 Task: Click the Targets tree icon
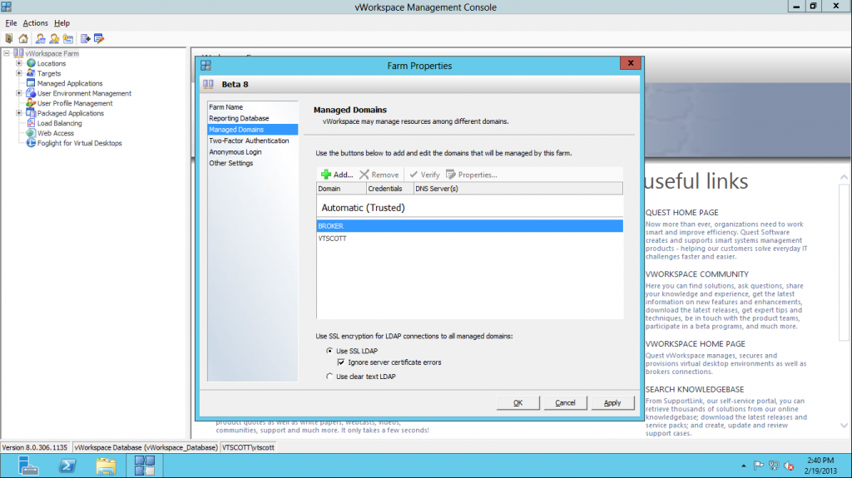tap(31, 73)
